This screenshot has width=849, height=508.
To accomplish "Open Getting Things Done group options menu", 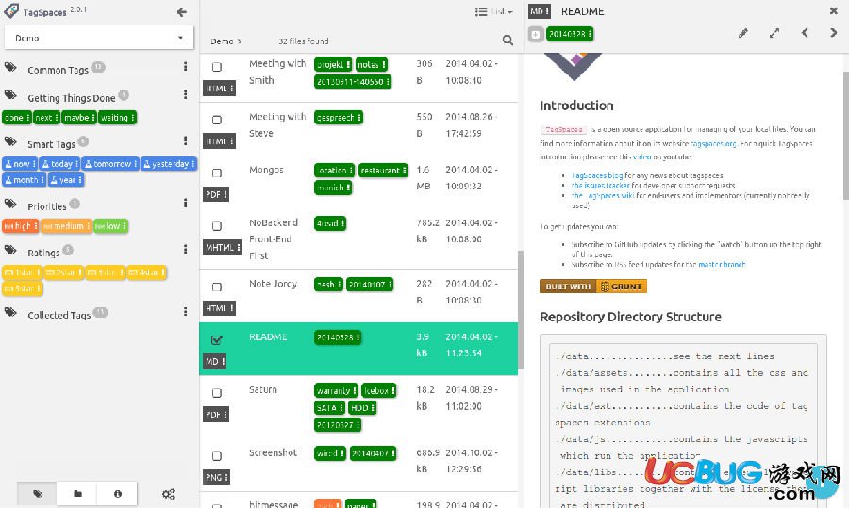I will pyautogui.click(x=185, y=94).
